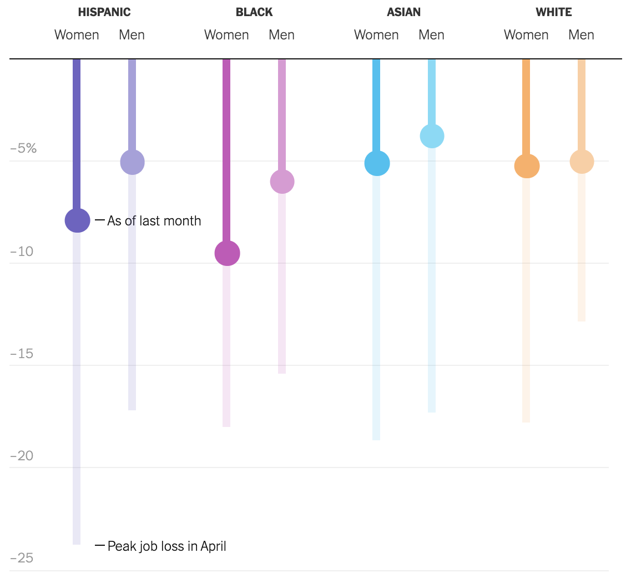The width and height of the screenshot is (626, 573).
Task: Click the −5% axis label
Action: pyautogui.click(x=23, y=149)
